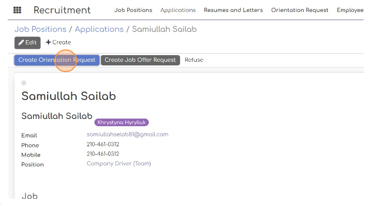Click the plus icon beside Create
This screenshot has height=204, width=371.
(x=48, y=42)
